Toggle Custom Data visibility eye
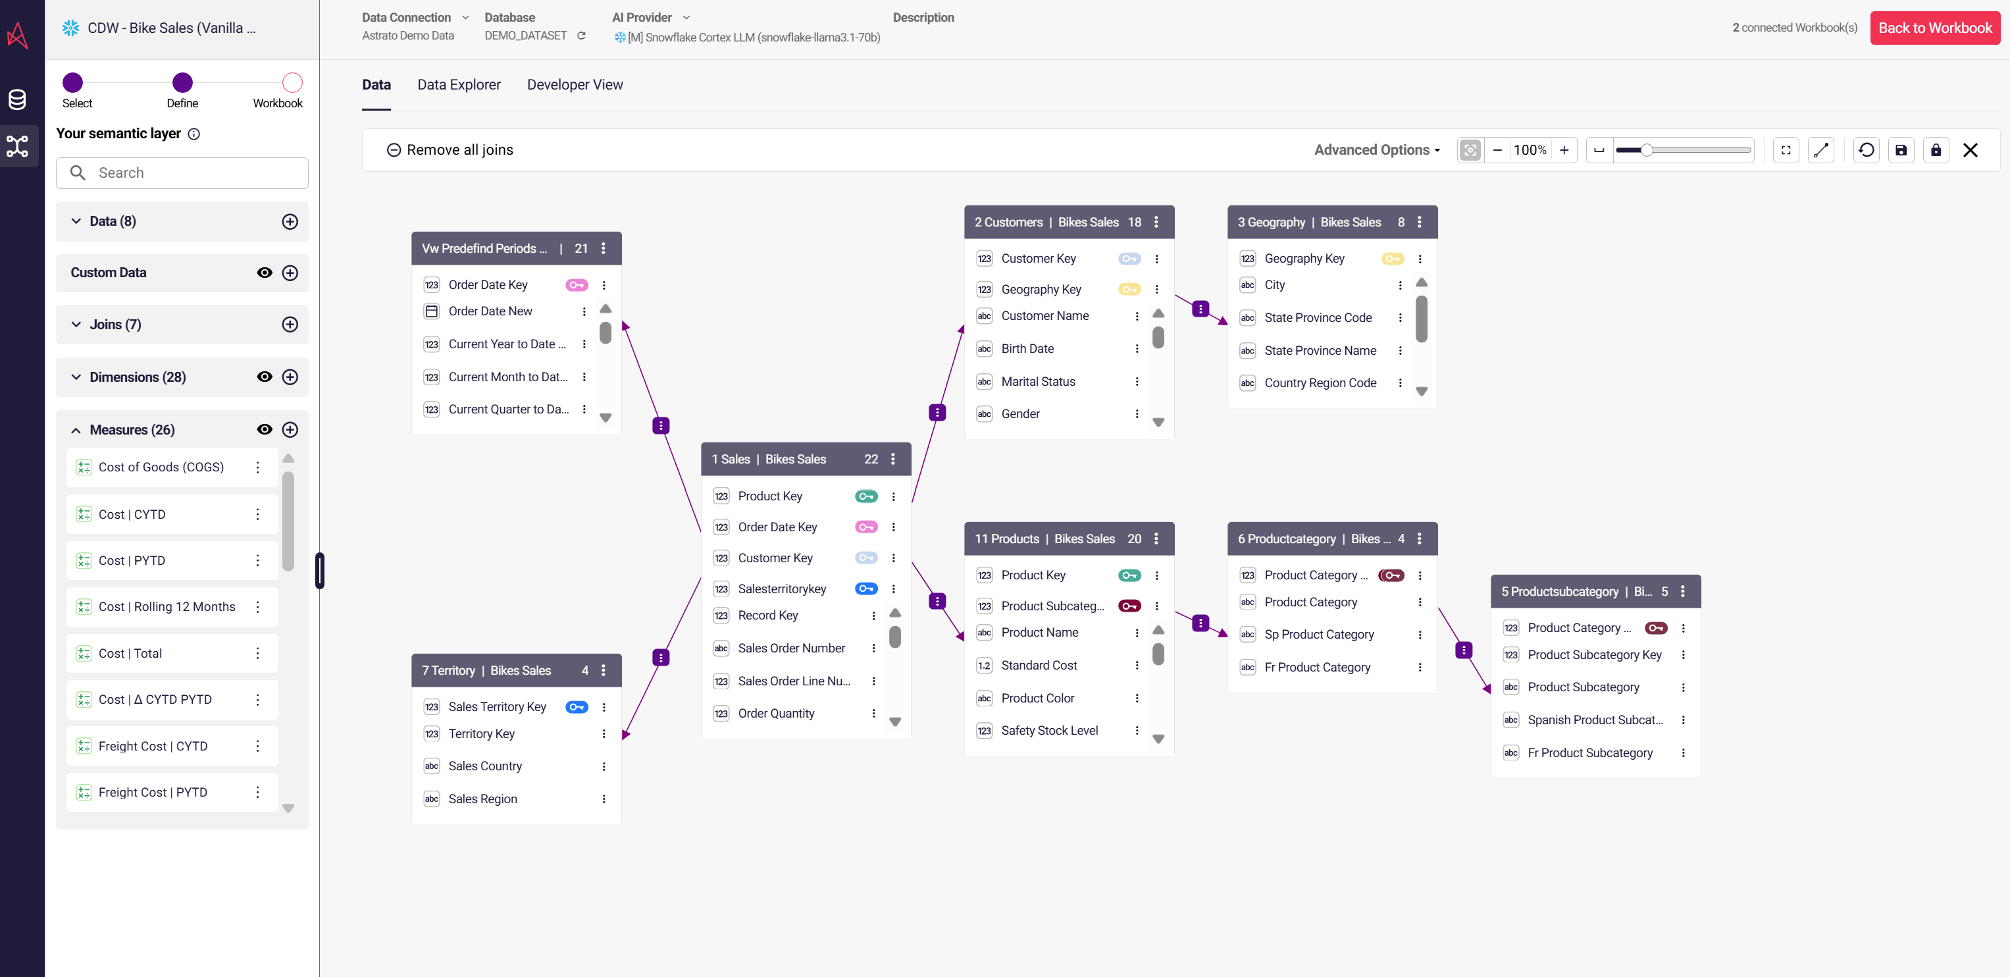 coord(265,273)
